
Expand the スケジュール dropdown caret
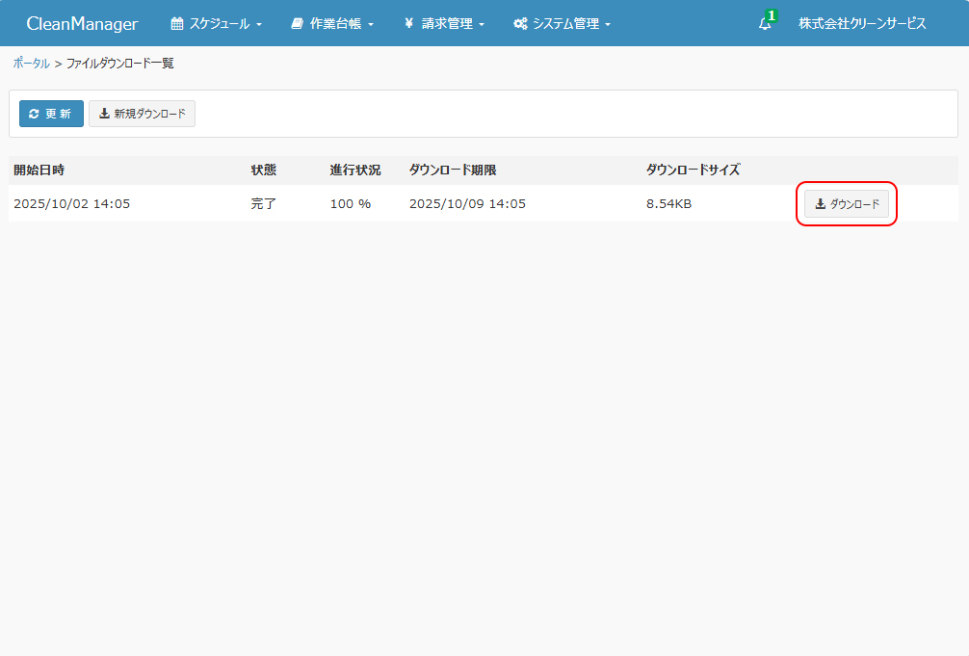coord(259,25)
